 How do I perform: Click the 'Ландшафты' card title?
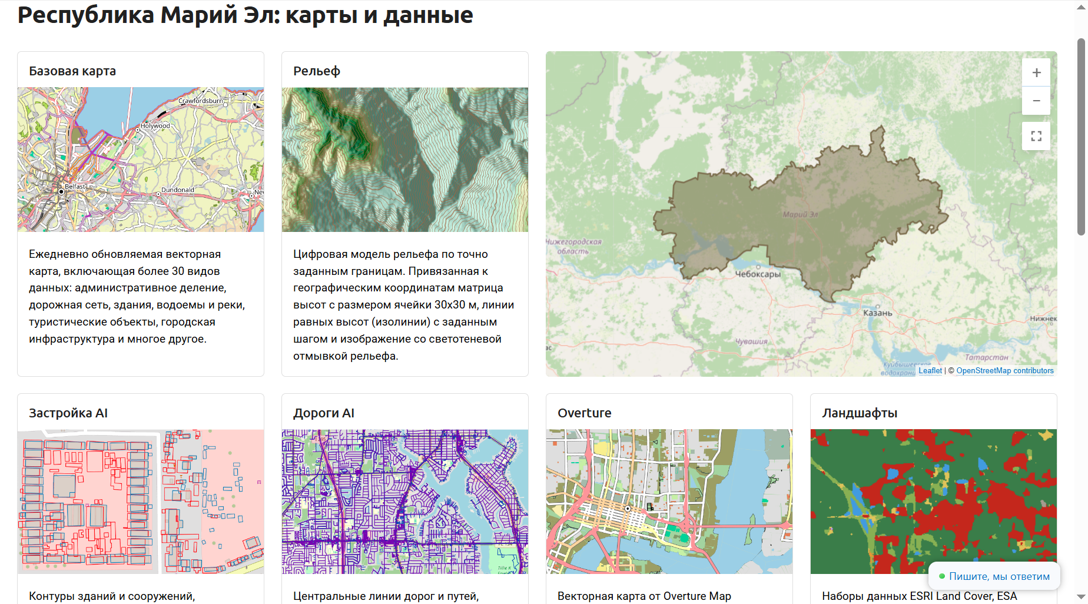click(860, 413)
